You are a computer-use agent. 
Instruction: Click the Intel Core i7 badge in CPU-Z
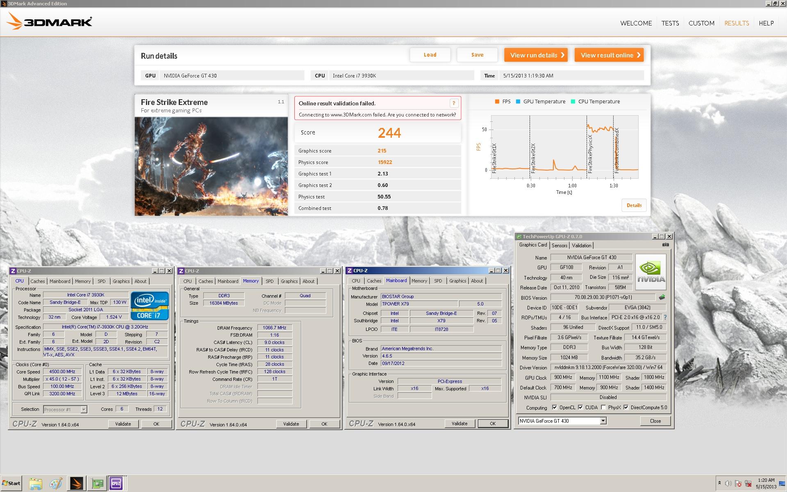tap(150, 305)
